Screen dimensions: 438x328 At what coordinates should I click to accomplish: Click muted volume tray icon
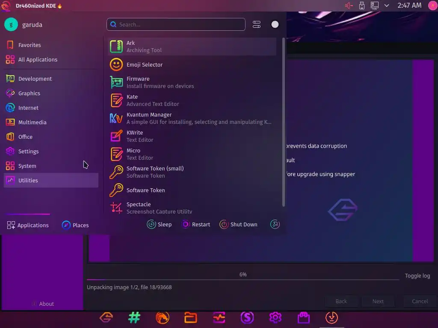click(349, 6)
